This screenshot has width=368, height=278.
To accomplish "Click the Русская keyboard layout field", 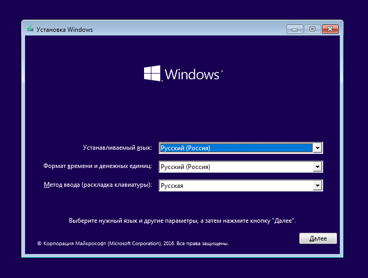I will [235, 186].
